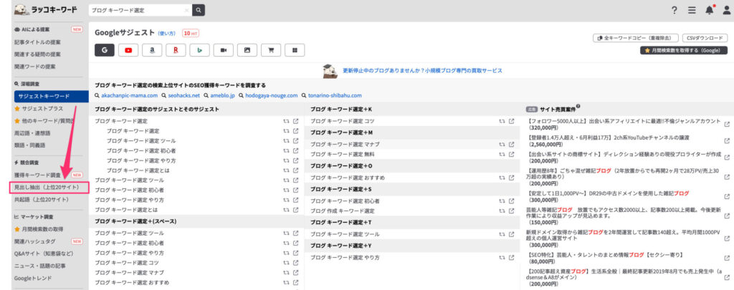Re-search マナブ row in +M section
This screenshot has width=734, height=290.
coord(501,144)
